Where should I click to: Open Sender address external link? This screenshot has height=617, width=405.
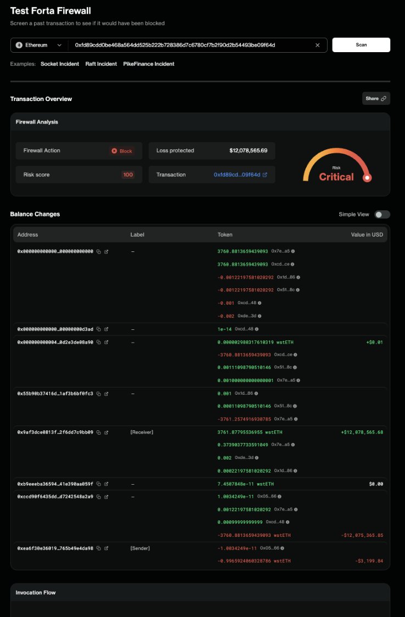[x=106, y=548]
